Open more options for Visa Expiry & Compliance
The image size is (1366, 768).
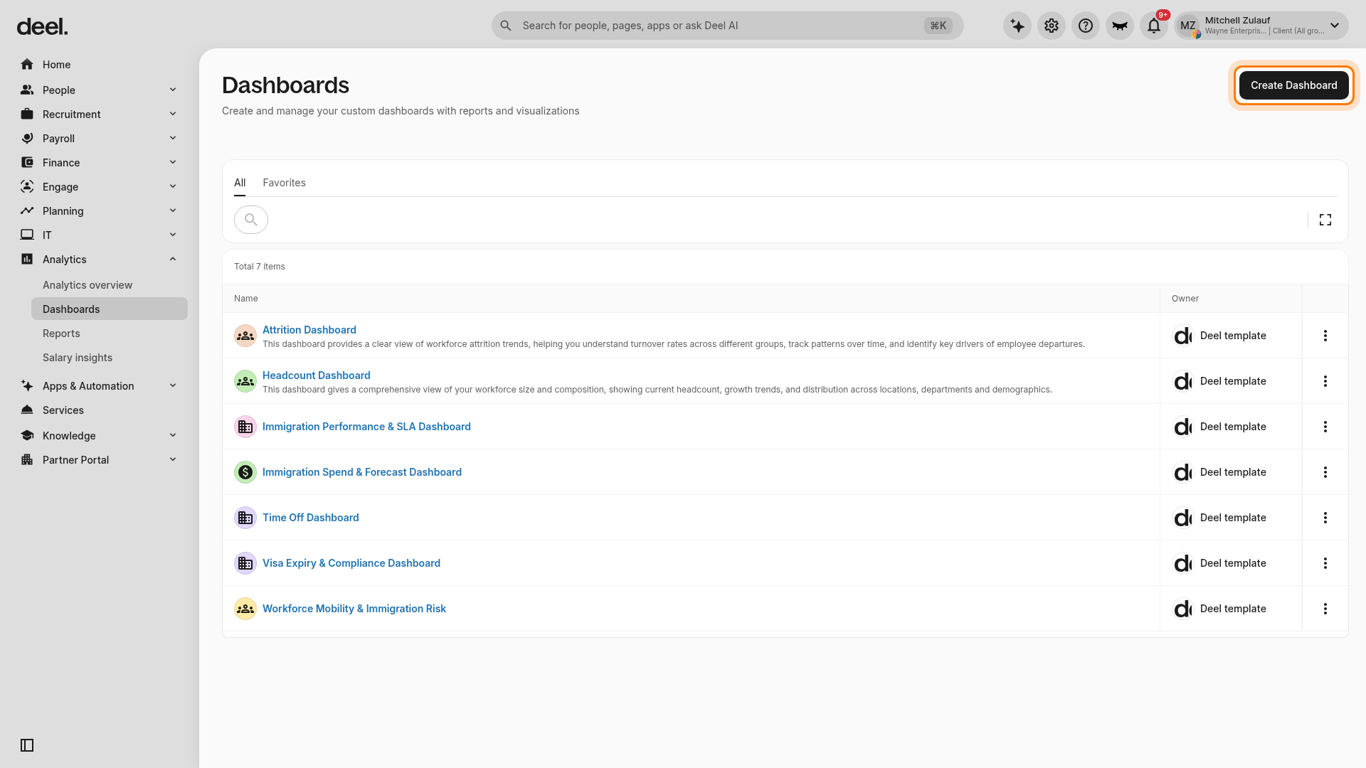[x=1325, y=563]
